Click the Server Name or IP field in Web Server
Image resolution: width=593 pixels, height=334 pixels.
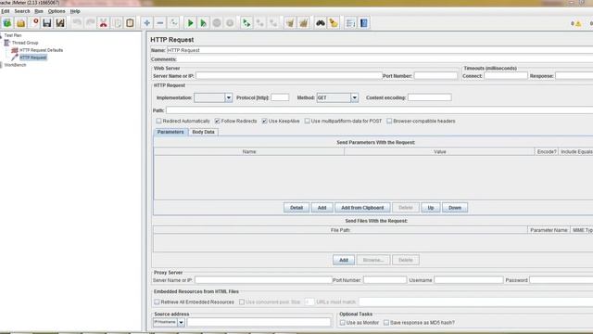pos(288,76)
